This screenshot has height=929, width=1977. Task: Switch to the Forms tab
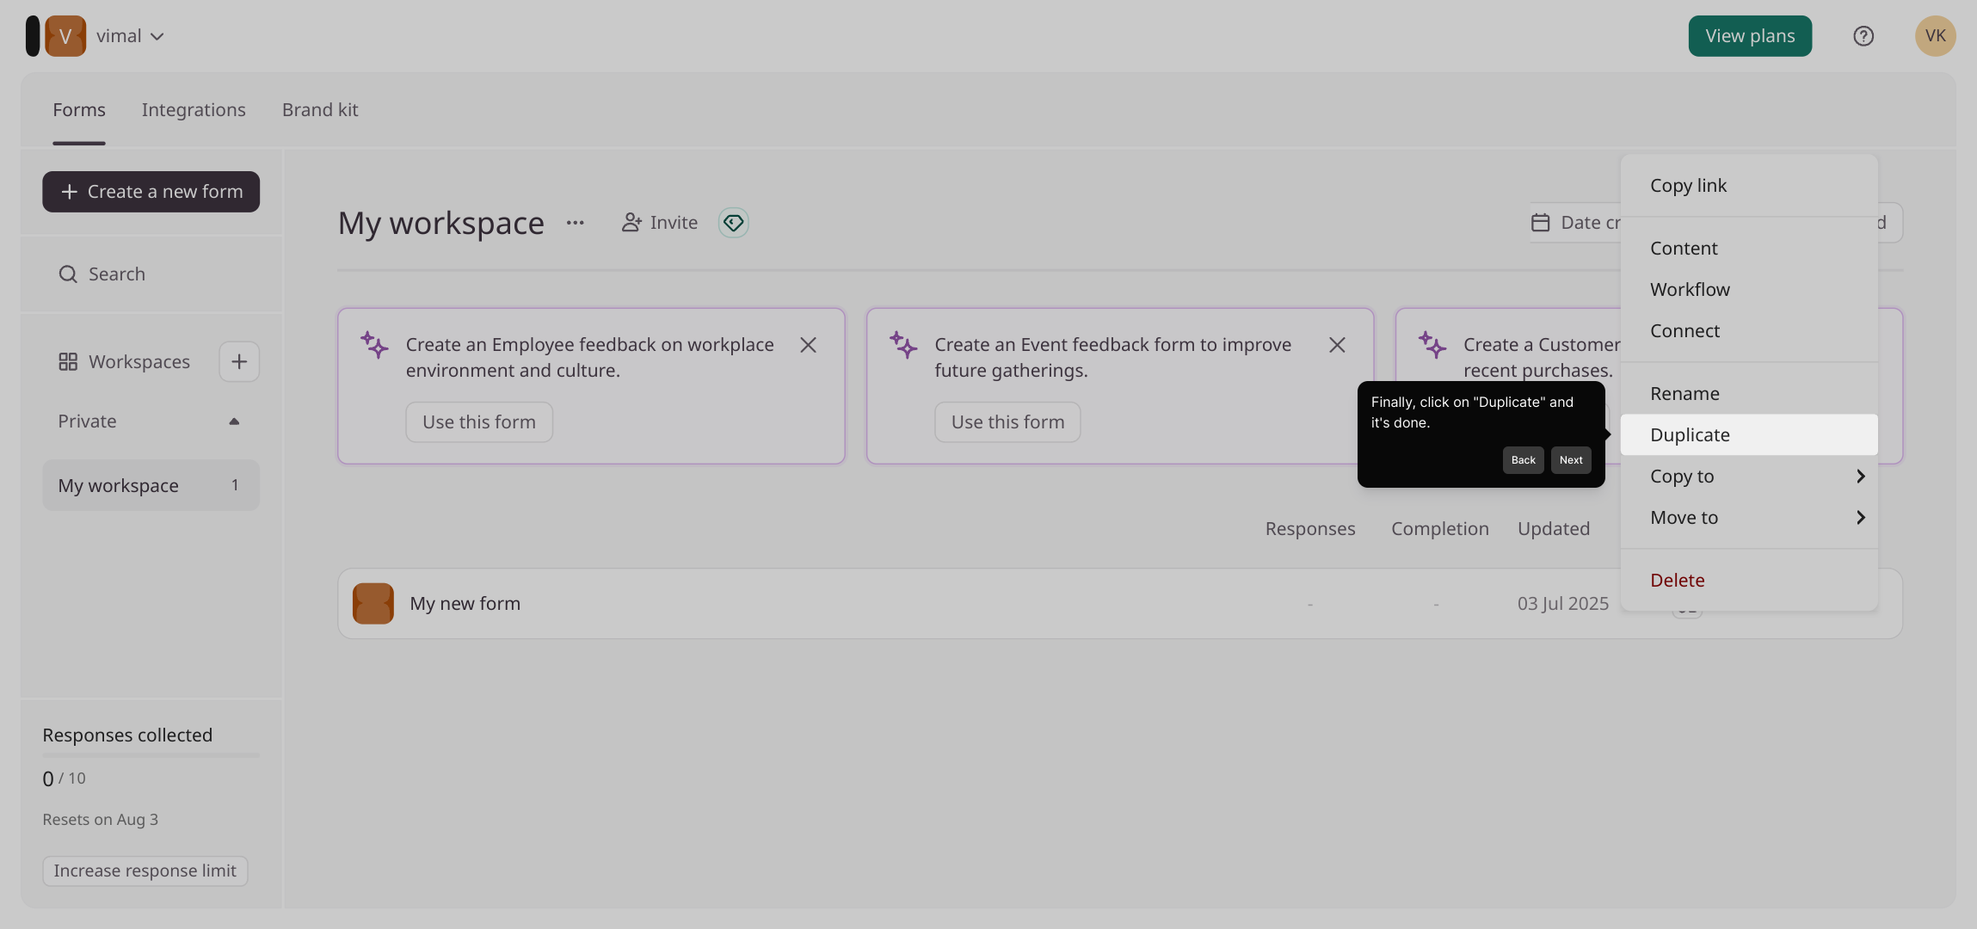click(x=79, y=110)
